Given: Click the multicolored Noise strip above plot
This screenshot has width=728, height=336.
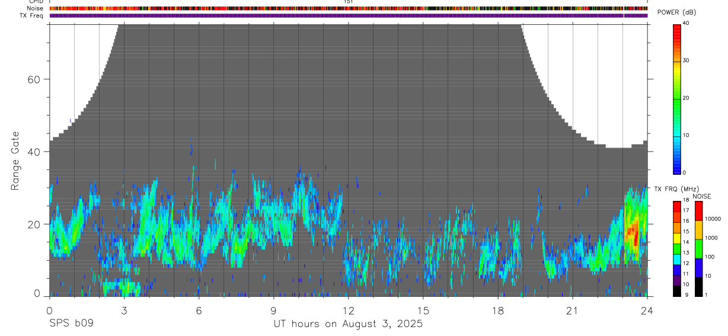Looking at the screenshot, I should [x=349, y=8].
